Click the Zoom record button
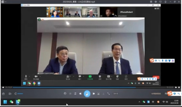Image resolution: width=182 pixels, height=107 pixels. pos(100,77)
